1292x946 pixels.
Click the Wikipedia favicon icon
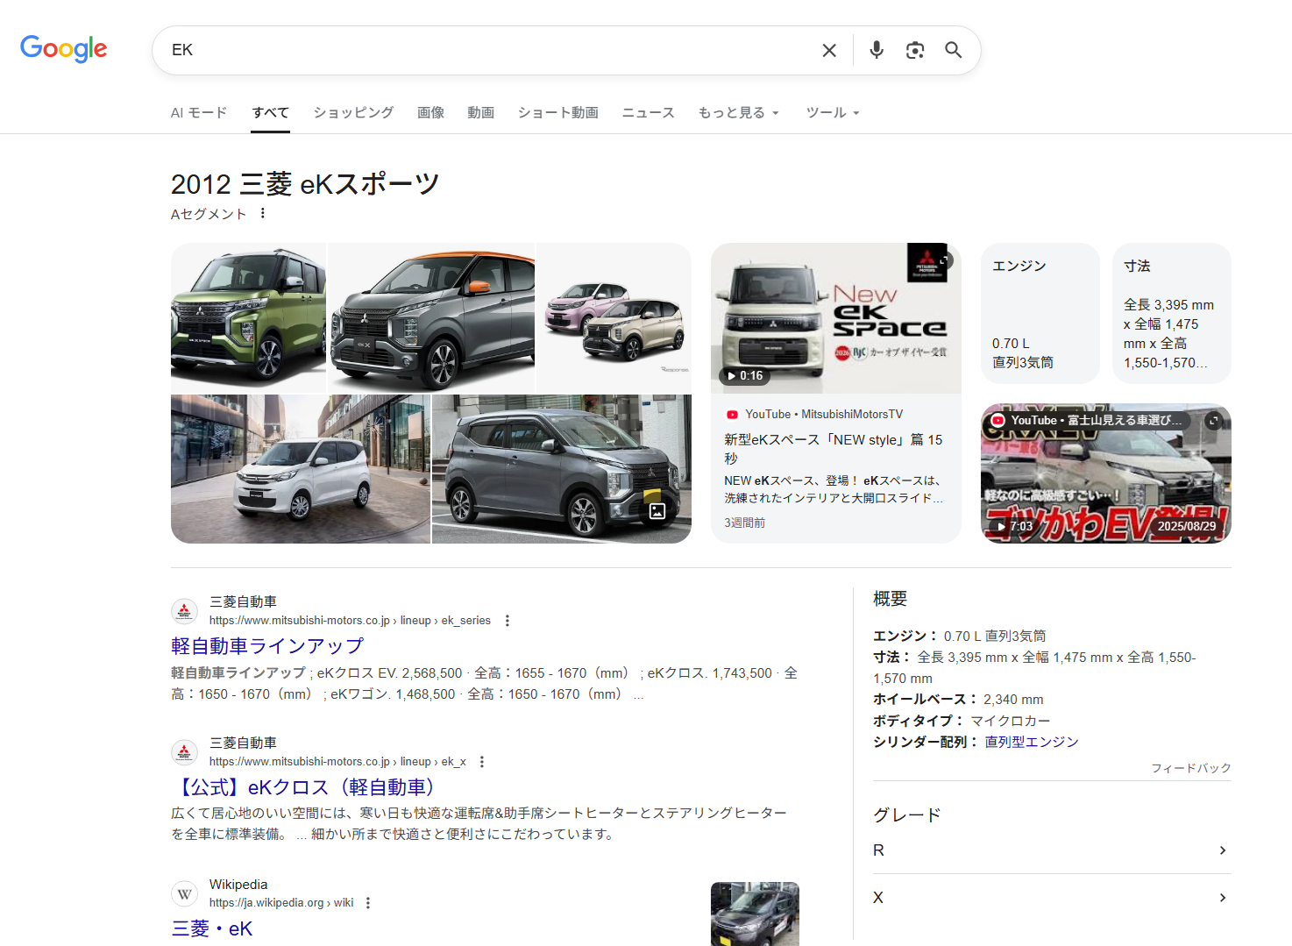[x=184, y=894]
